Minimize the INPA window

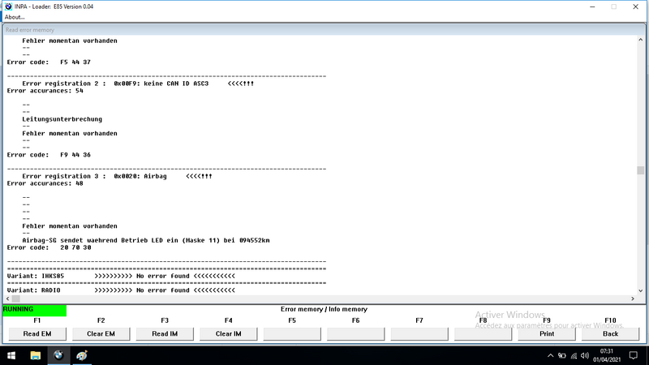click(x=592, y=6)
